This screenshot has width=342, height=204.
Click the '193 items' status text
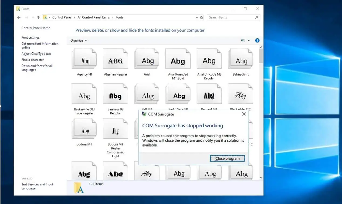(x=96, y=184)
